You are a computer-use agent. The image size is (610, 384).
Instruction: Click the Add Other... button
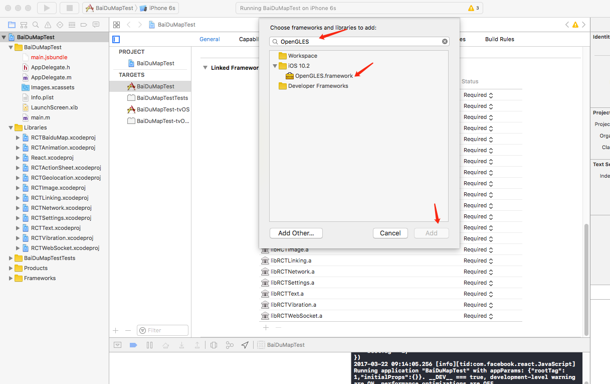pos(296,233)
